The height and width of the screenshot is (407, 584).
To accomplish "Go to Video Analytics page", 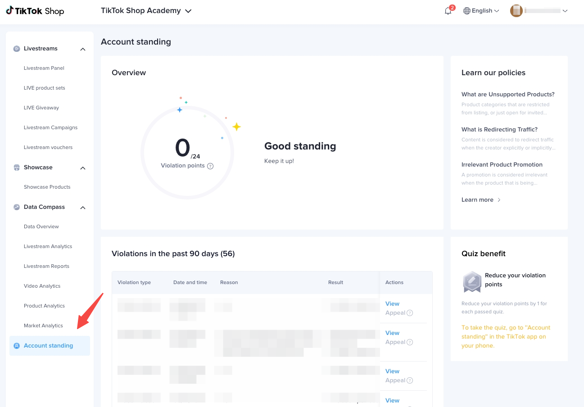I will click(x=42, y=286).
